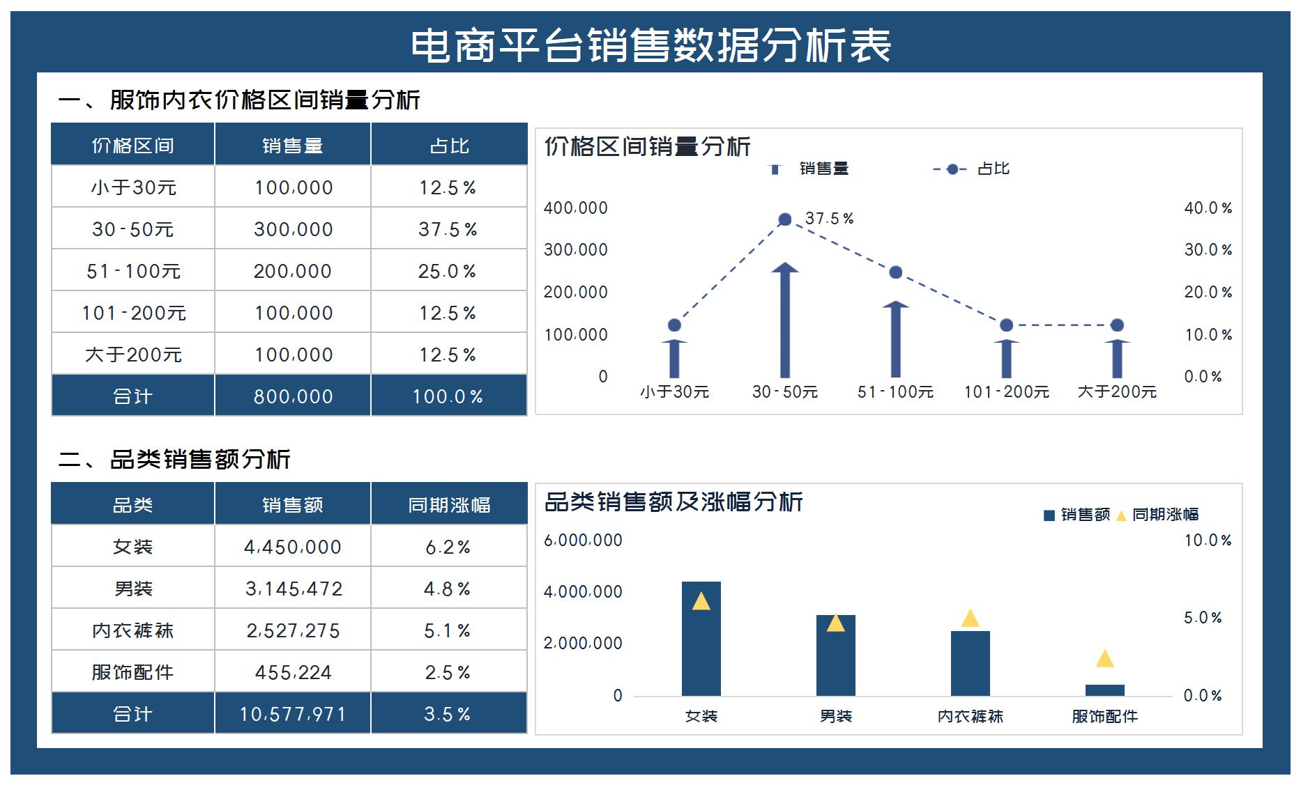Click the 合计 row in the price table

pos(131,396)
